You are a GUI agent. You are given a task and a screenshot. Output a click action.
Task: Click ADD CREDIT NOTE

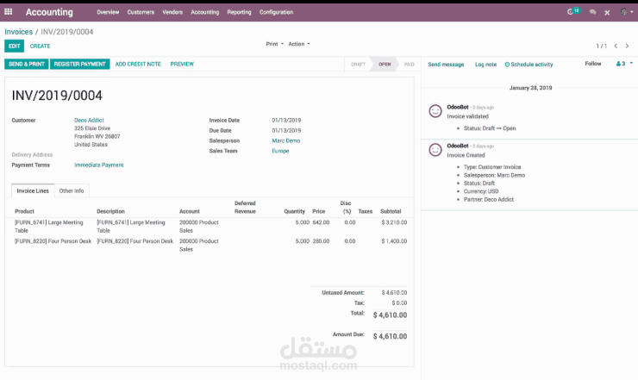tap(138, 64)
